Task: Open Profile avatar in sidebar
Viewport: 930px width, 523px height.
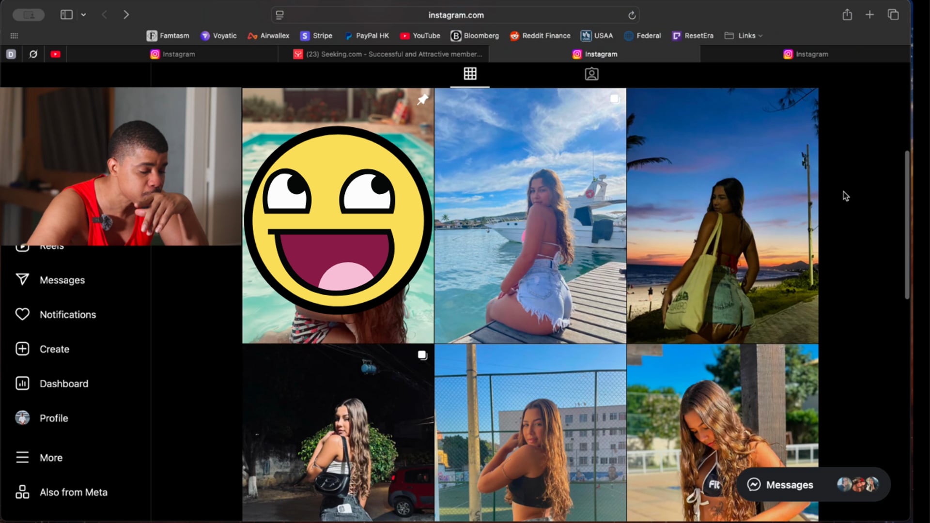Action: tap(22, 417)
